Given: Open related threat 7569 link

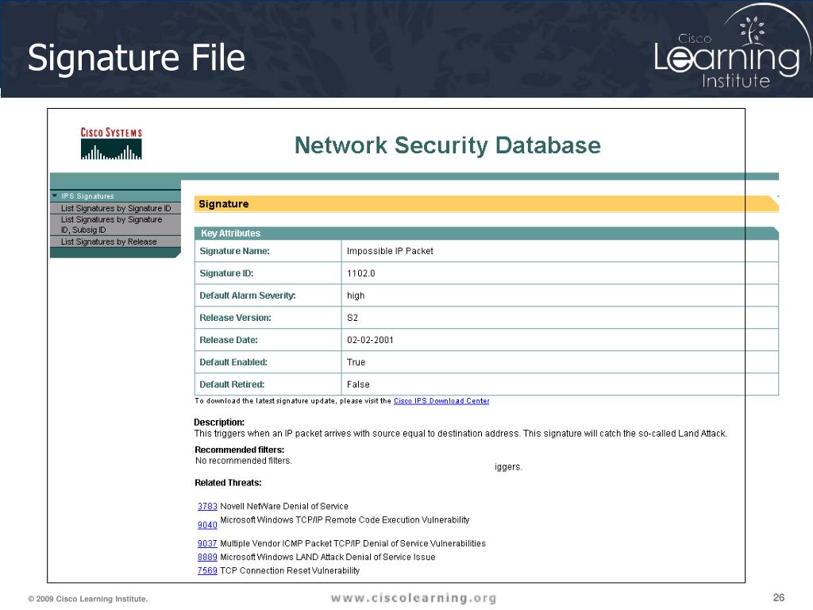Looking at the screenshot, I should coord(207,570).
